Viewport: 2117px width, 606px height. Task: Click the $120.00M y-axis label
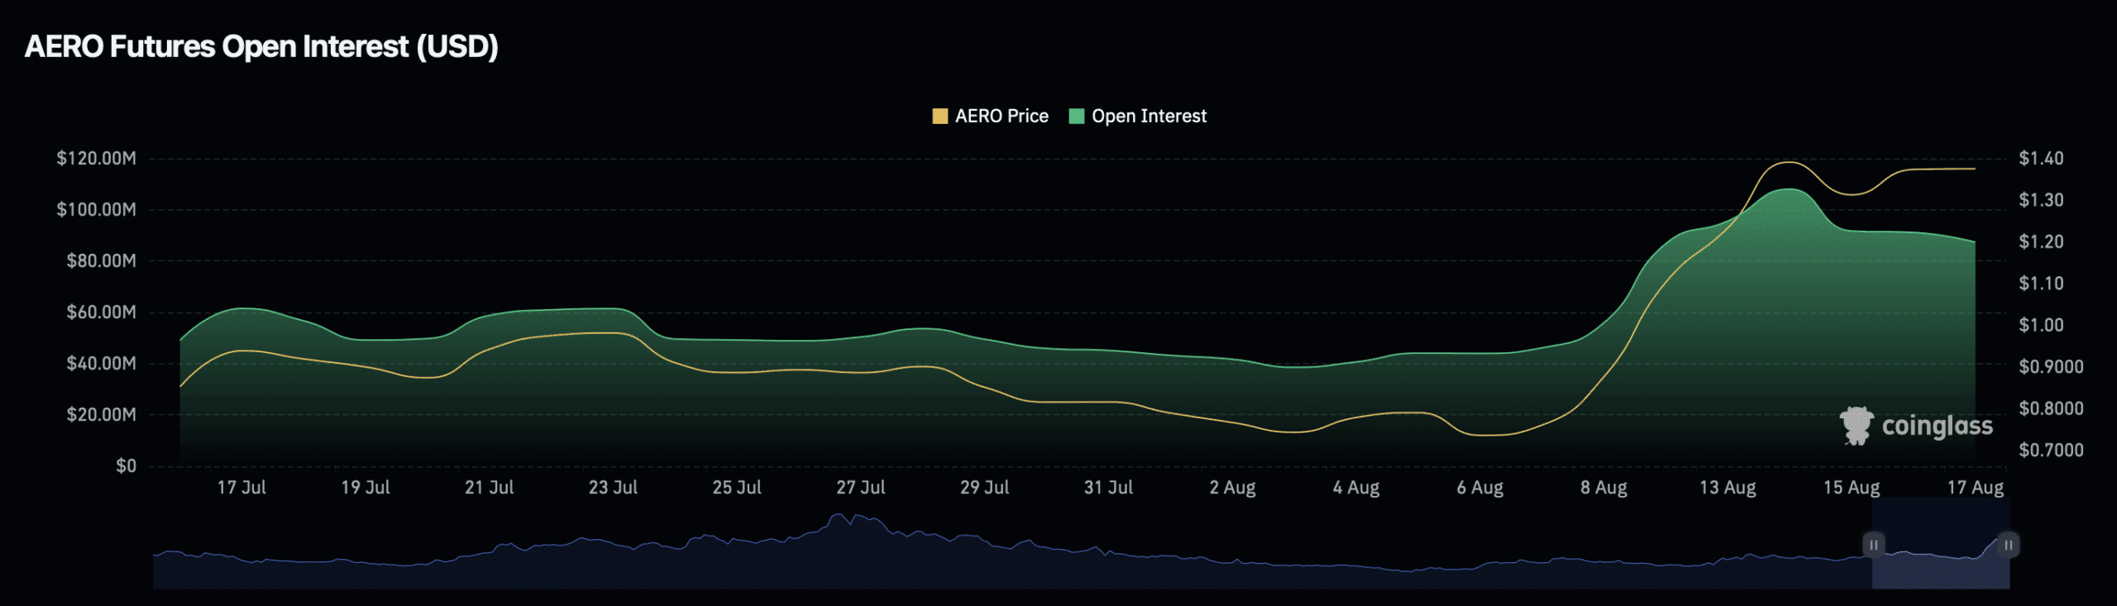96,158
